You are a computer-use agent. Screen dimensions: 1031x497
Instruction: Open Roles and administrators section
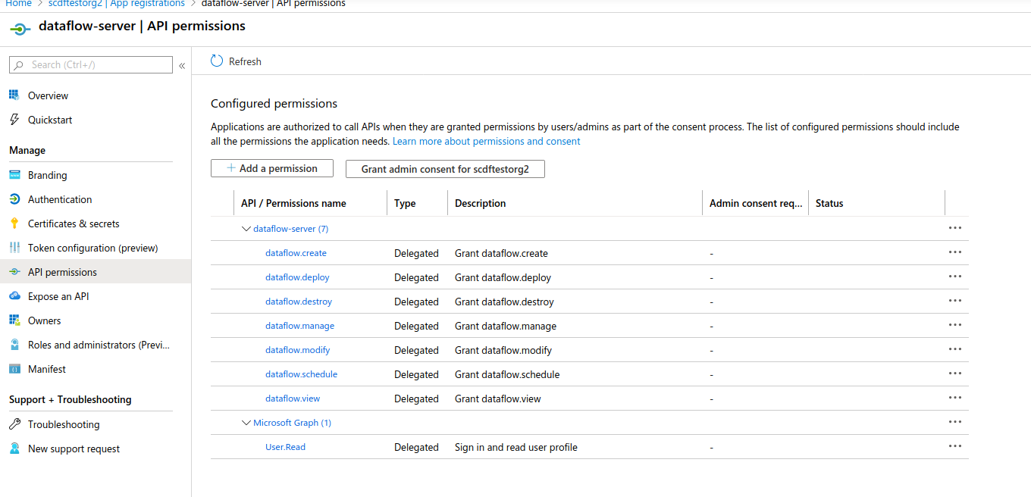click(x=99, y=345)
